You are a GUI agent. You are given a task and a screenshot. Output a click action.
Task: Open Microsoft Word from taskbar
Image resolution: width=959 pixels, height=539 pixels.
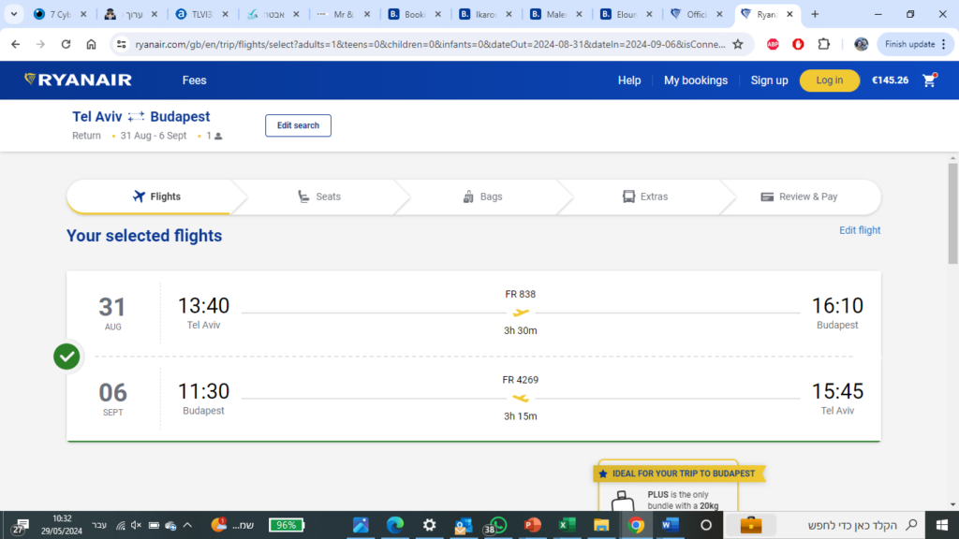[671, 525]
